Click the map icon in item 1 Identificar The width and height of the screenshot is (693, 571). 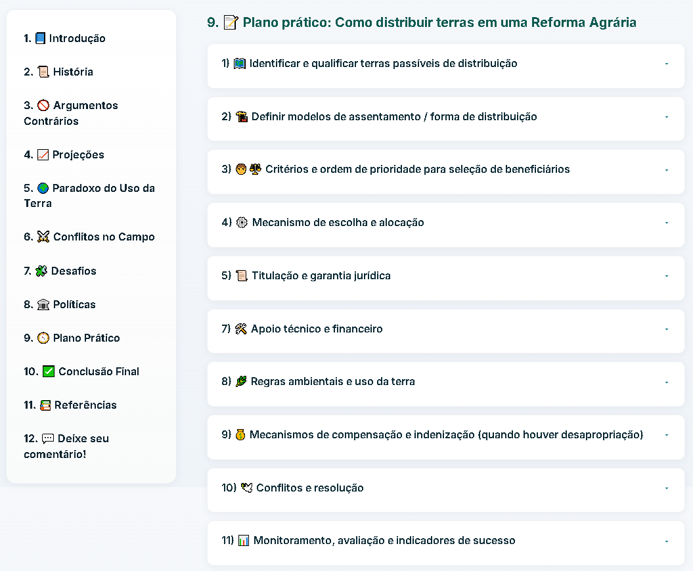pos(240,64)
